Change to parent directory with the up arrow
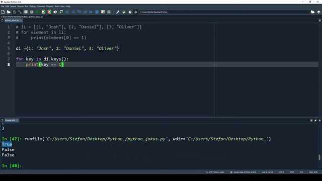Viewport: 322px width, 181px height. click(x=318, y=12)
